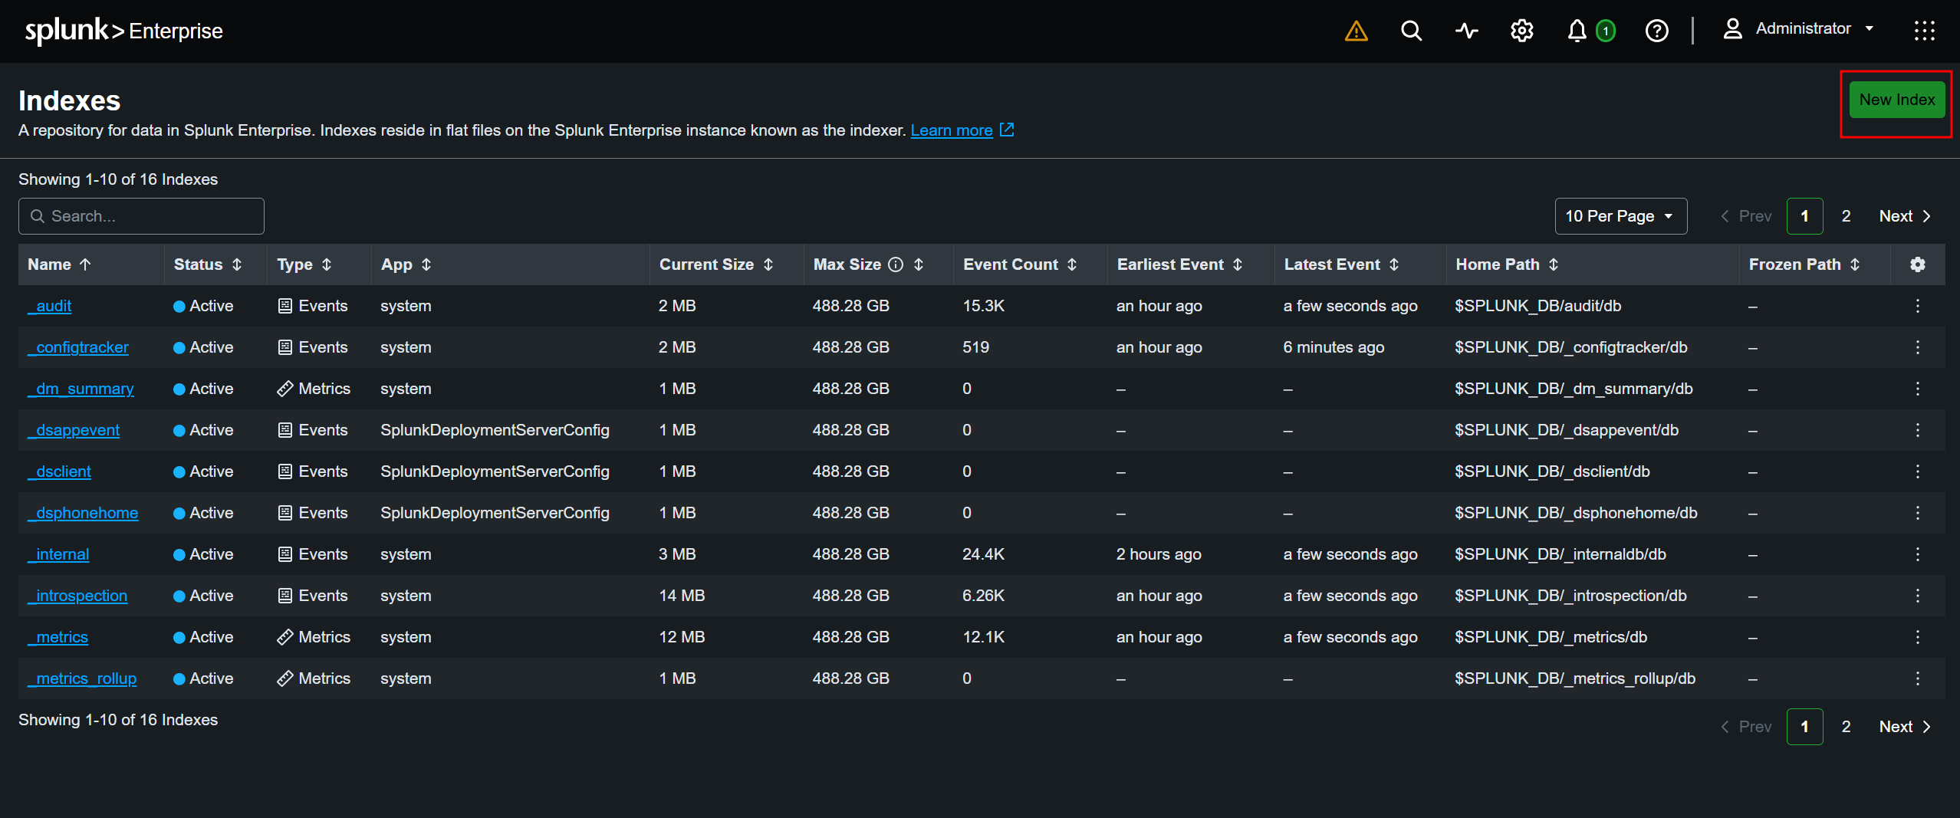Open row actions menu for _metrics
The width and height of the screenshot is (1960, 818).
pos(1917,637)
